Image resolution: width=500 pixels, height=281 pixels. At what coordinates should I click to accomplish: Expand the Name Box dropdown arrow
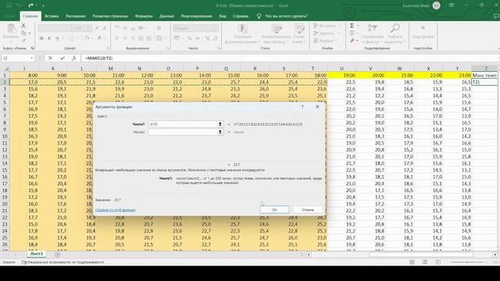pos(31,58)
